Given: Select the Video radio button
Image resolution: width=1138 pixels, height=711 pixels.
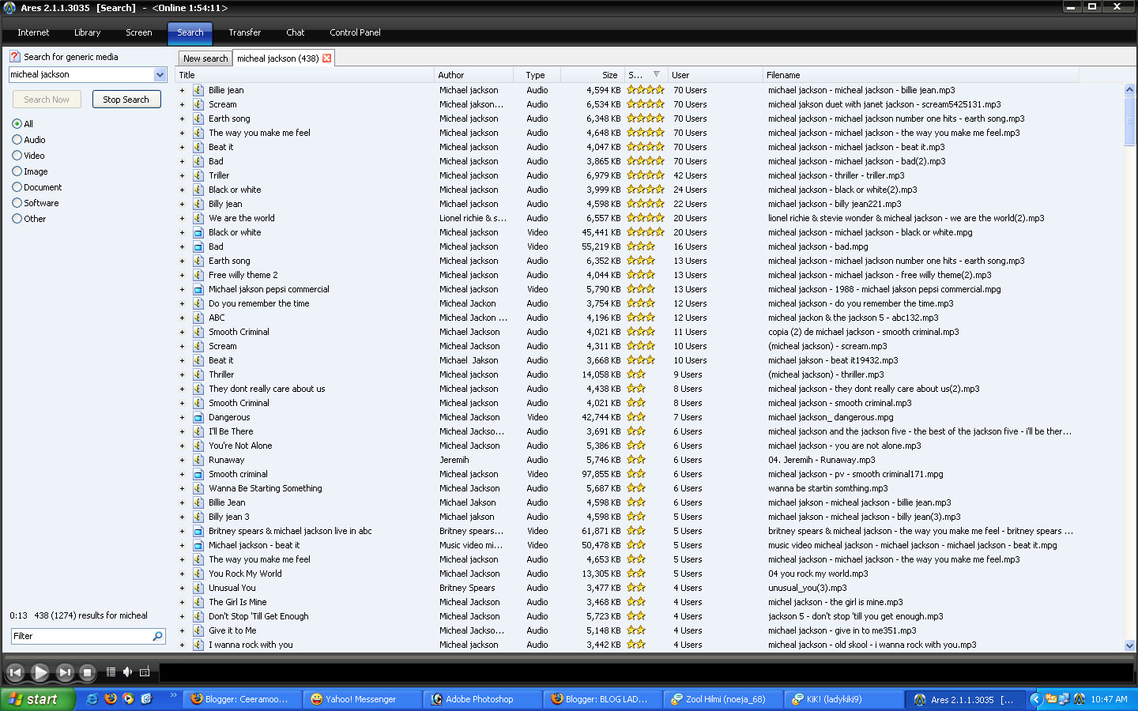Looking at the screenshot, I should (17, 156).
